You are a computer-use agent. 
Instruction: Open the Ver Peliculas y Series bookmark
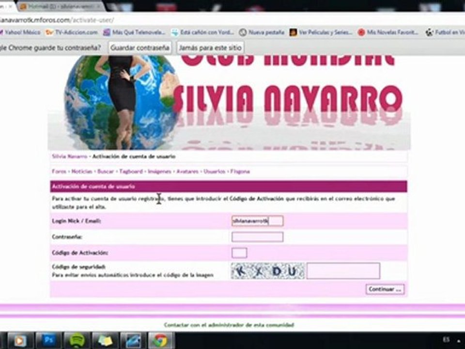pyautogui.click(x=321, y=32)
